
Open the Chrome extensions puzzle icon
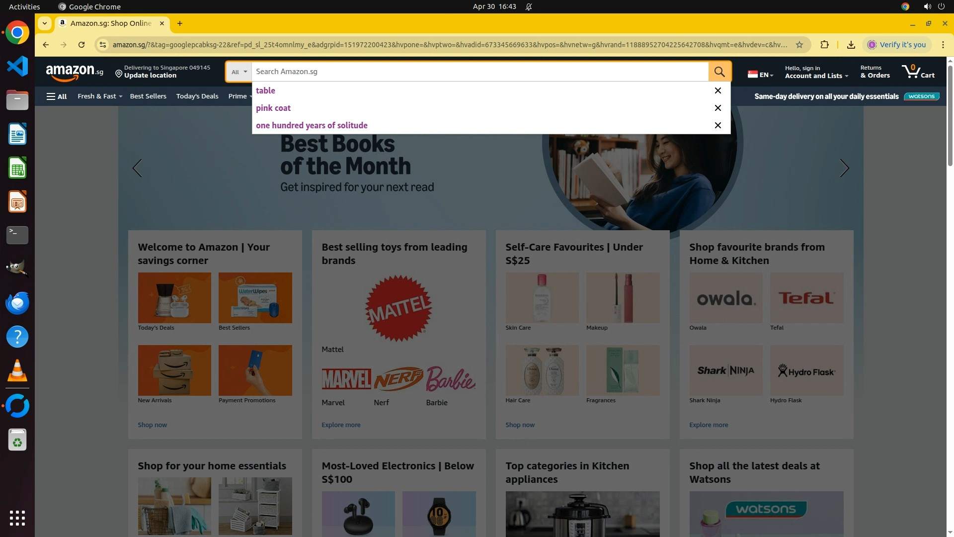(x=824, y=45)
